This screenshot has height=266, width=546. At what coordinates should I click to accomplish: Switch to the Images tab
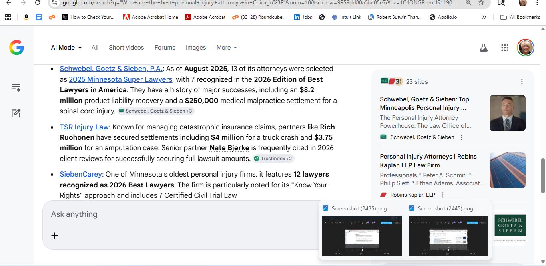pos(196,47)
